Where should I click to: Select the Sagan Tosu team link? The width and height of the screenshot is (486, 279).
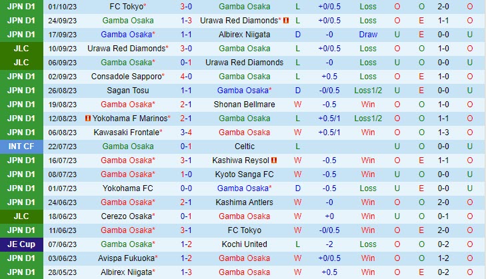[128, 91]
